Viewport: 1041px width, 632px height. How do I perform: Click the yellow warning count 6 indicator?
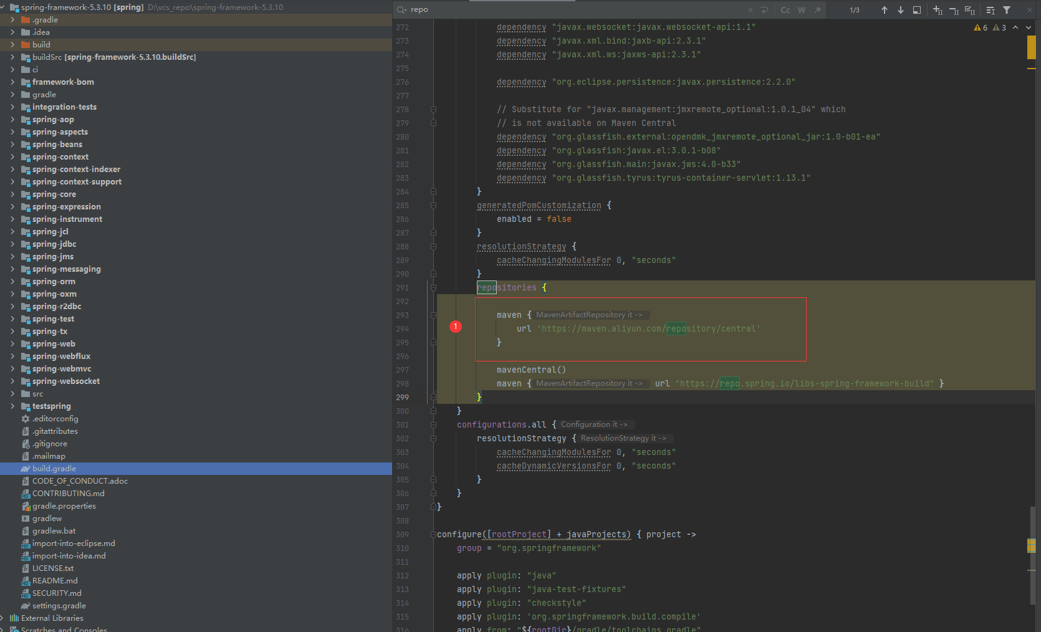[981, 27]
